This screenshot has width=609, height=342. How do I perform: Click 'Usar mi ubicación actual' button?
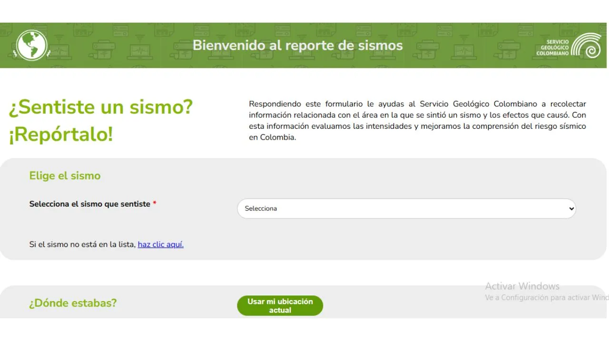(x=280, y=306)
